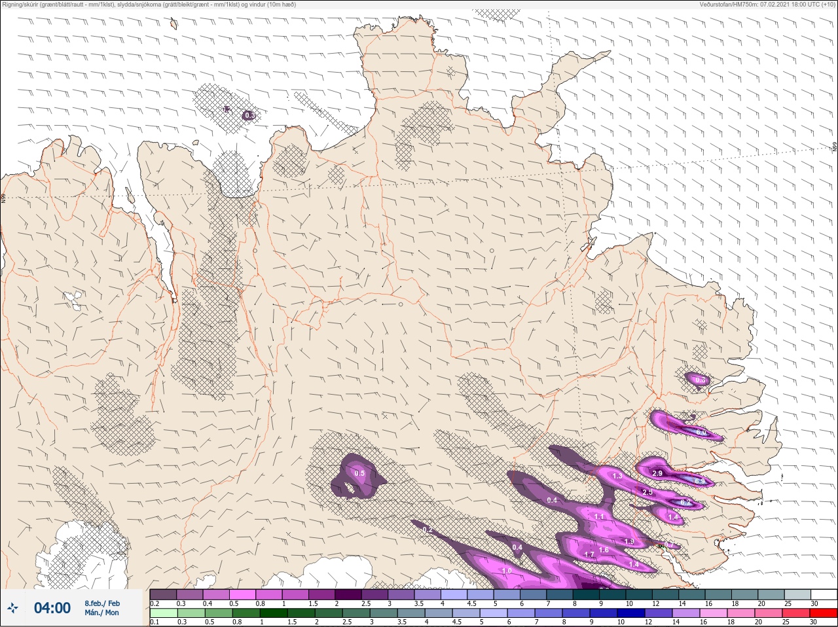
Task: Click the header title starting 'Rigning/skúrir'
Action: (x=149, y=5)
